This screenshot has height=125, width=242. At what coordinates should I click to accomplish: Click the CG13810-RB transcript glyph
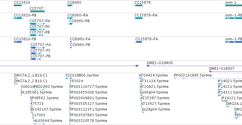point(18,18)
